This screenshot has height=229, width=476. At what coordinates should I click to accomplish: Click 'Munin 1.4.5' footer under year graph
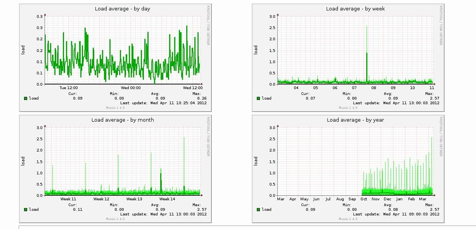point(348,219)
